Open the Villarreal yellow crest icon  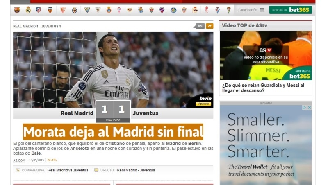click(x=75, y=10)
